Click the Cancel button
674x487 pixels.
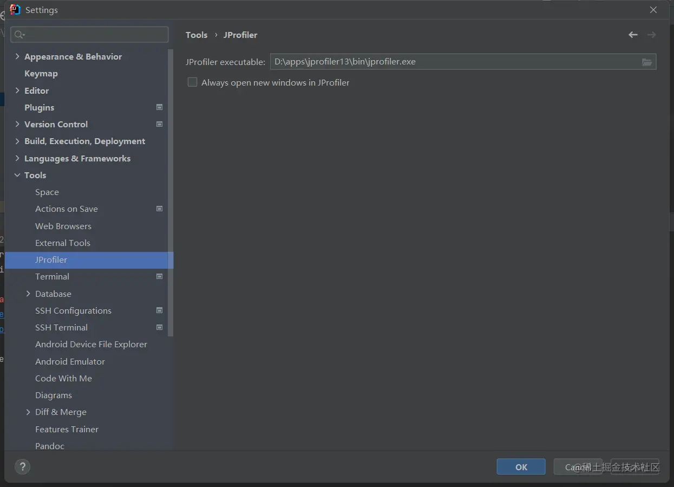578,467
